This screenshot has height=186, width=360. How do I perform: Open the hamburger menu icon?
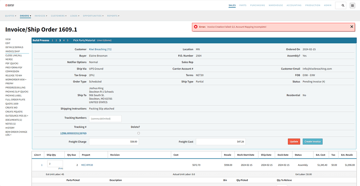[352, 6]
